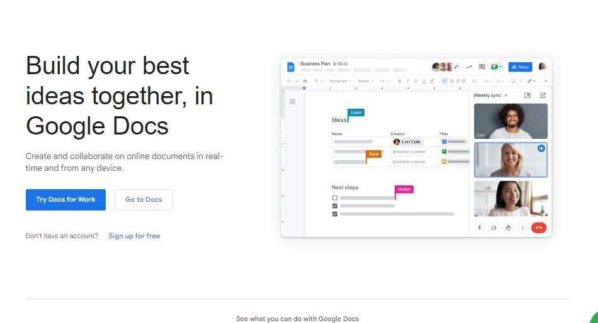The image size is (598, 323).
Task: Click the Undo icon in toolbar
Action: point(289,81)
